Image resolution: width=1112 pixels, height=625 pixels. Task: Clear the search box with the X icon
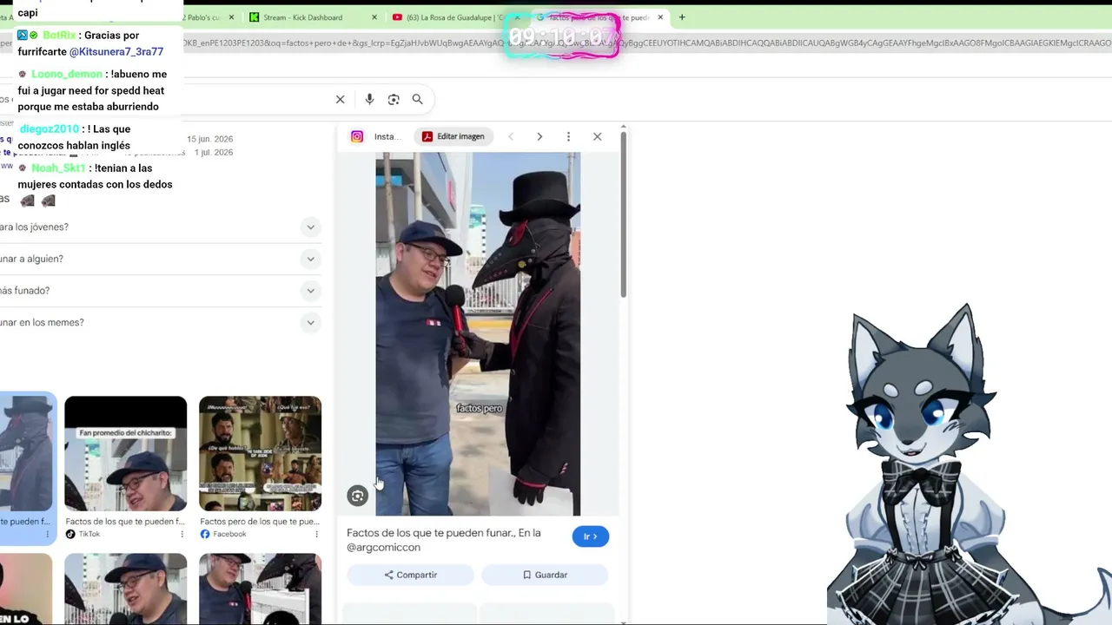coord(341,100)
